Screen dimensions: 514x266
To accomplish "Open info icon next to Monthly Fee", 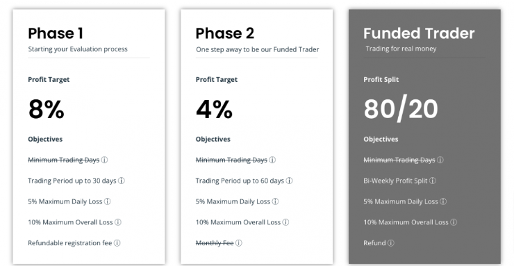I will pyautogui.click(x=239, y=243).
